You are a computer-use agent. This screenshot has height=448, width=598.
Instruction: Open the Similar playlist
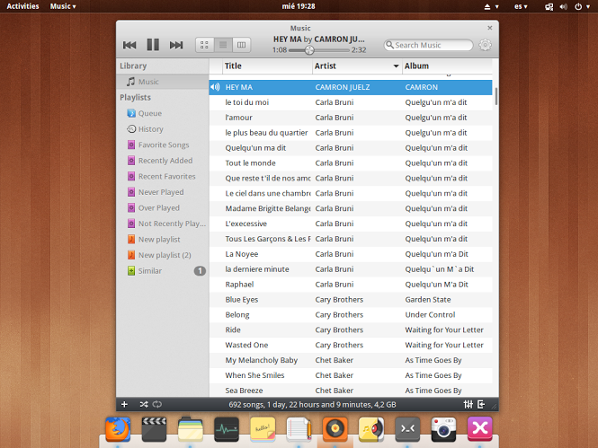click(163, 271)
